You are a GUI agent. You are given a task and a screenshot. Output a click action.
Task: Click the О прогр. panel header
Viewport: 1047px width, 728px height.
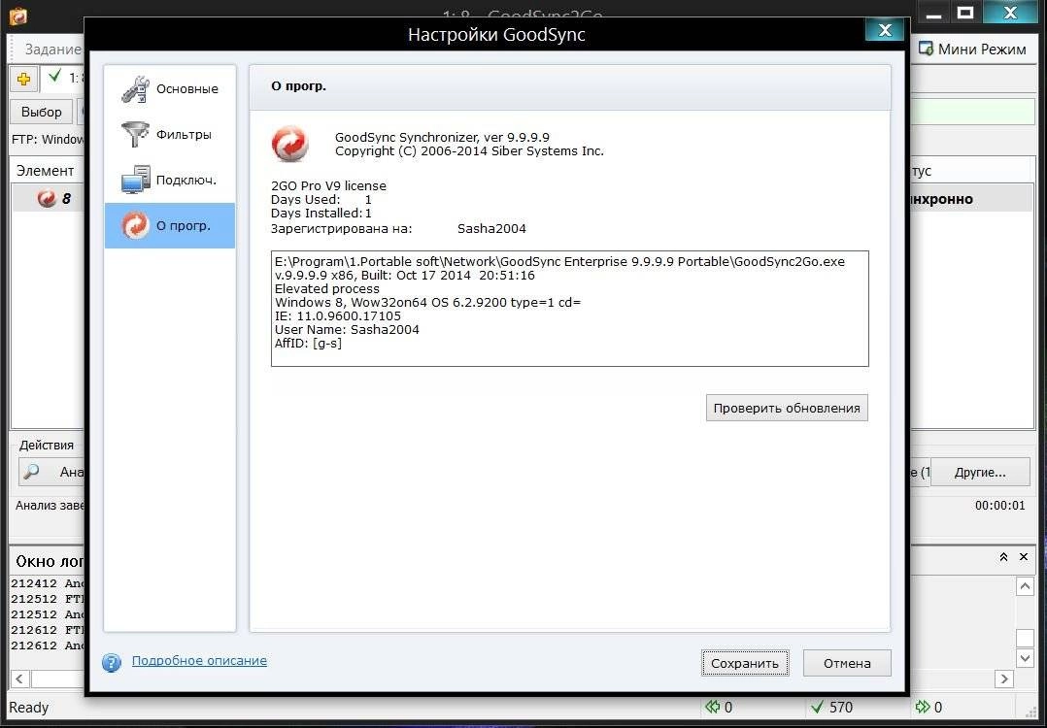(x=569, y=86)
